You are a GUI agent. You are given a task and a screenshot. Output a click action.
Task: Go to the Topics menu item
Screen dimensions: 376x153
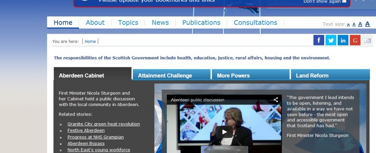click(x=128, y=23)
